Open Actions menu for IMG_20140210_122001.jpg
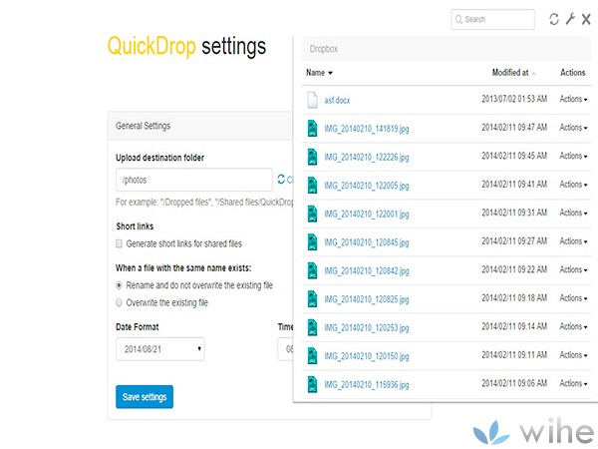 point(573,213)
